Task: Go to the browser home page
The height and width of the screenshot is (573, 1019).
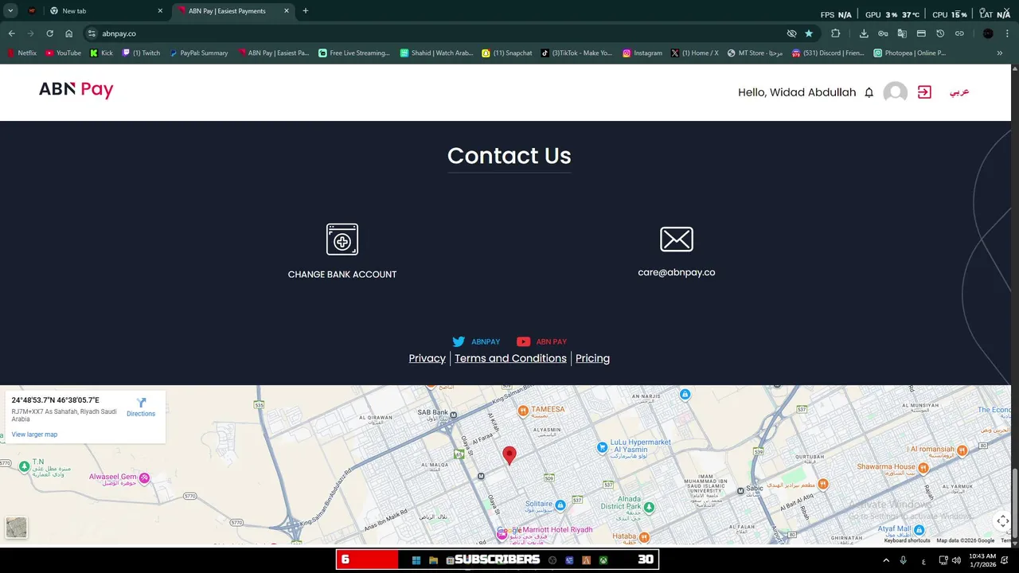Action: pos(69,33)
